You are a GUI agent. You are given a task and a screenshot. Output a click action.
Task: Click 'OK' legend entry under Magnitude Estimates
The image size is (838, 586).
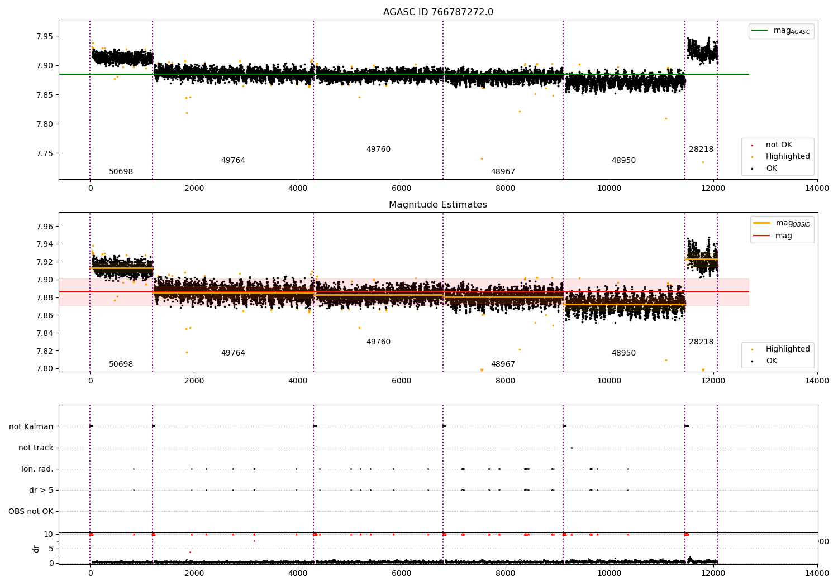point(772,361)
